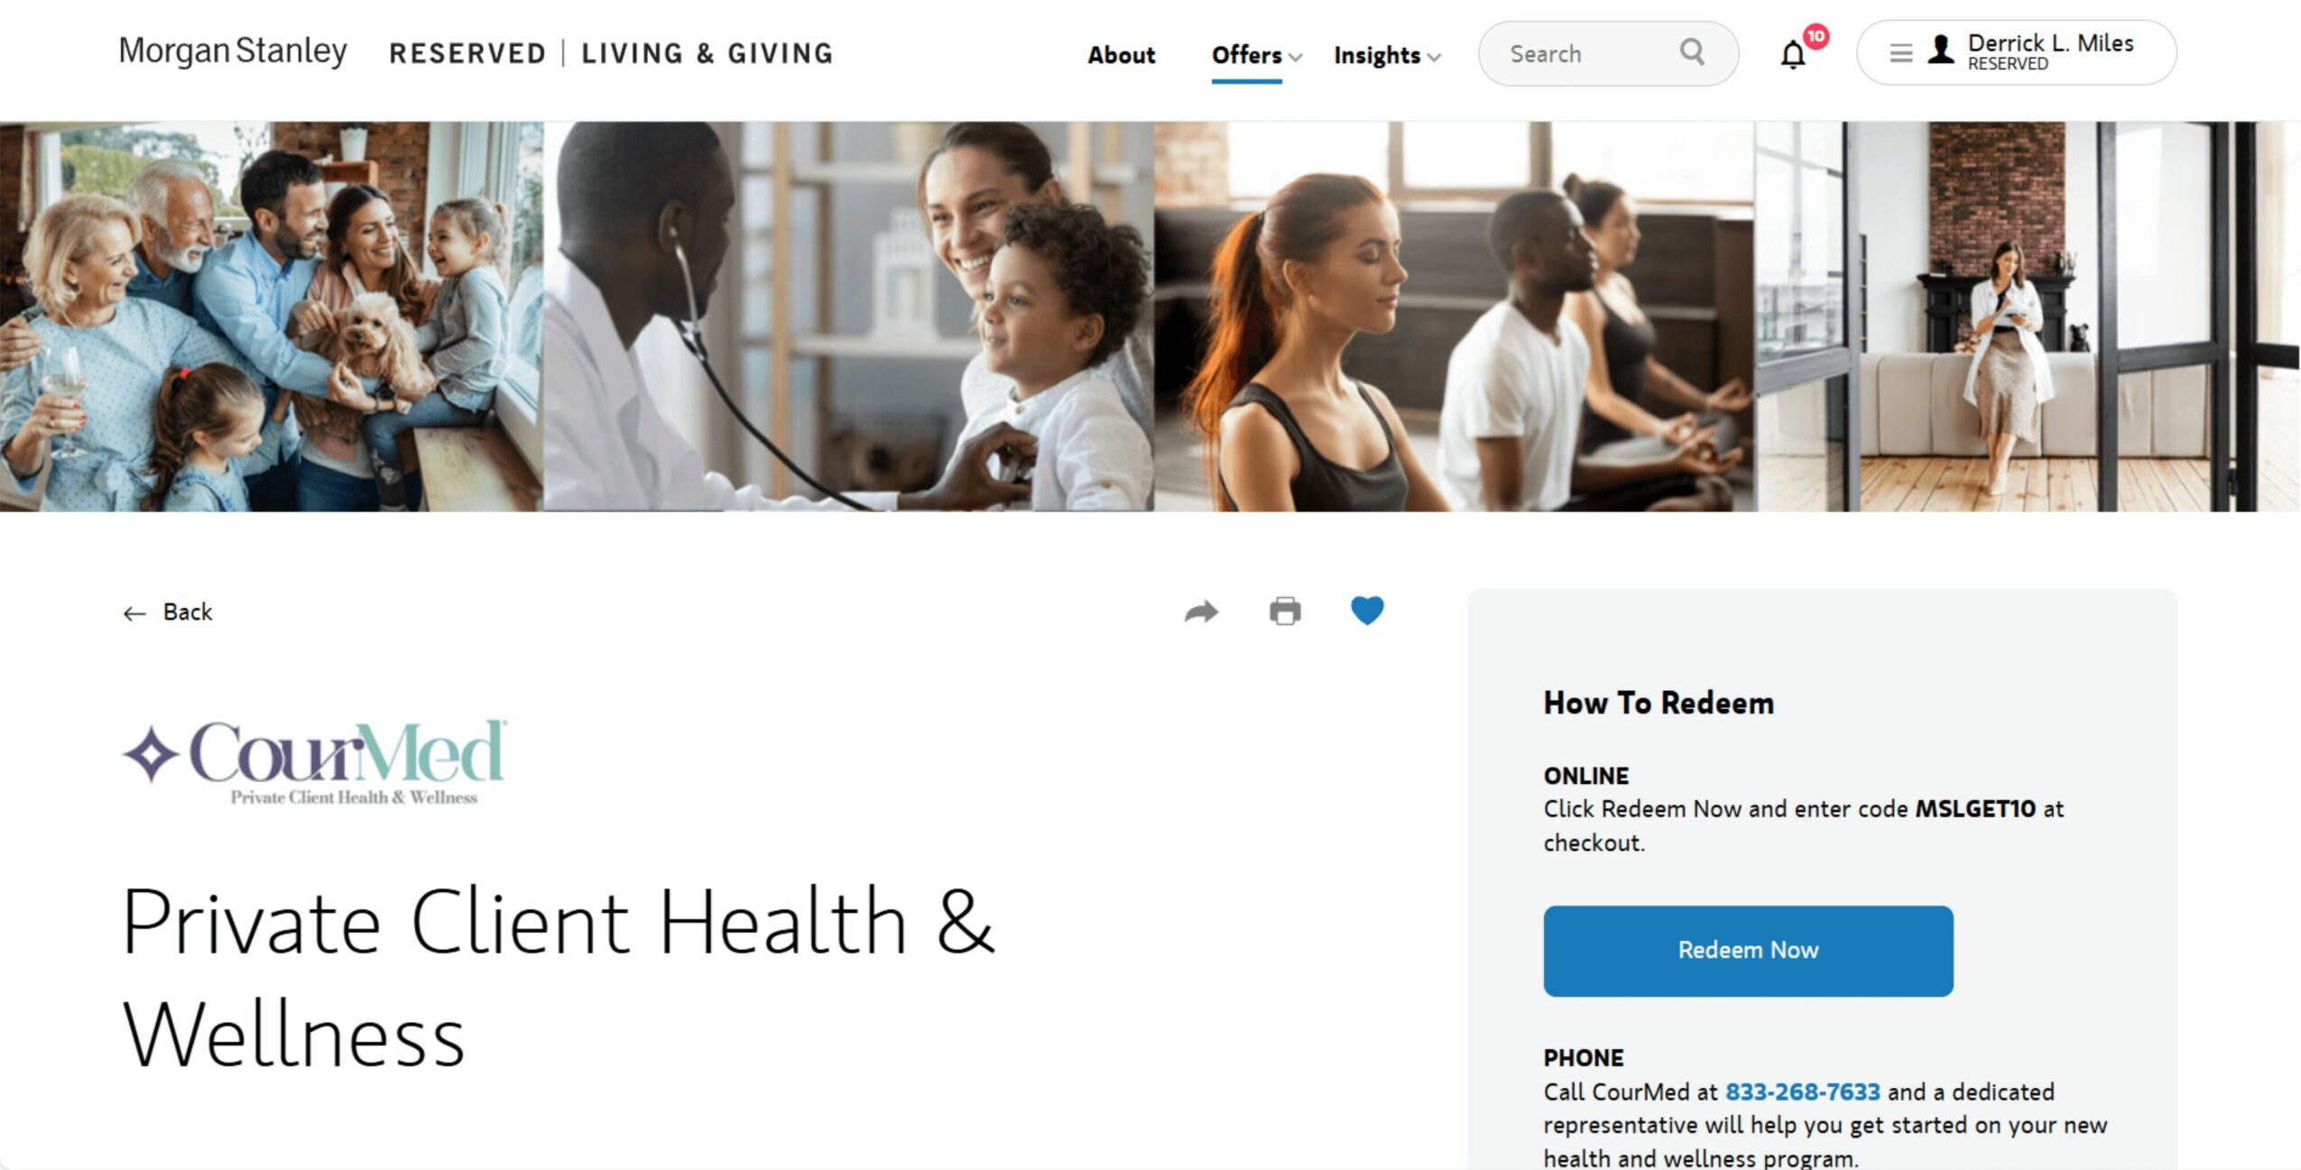Open the hamburger account menu icon
Image resolution: width=2301 pixels, height=1170 pixels.
1901,53
